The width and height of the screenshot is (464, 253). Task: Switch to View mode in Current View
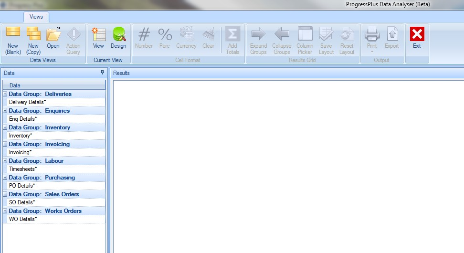click(98, 39)
